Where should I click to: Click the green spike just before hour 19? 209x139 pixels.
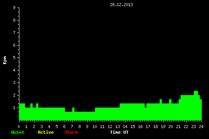click(161, 101)
